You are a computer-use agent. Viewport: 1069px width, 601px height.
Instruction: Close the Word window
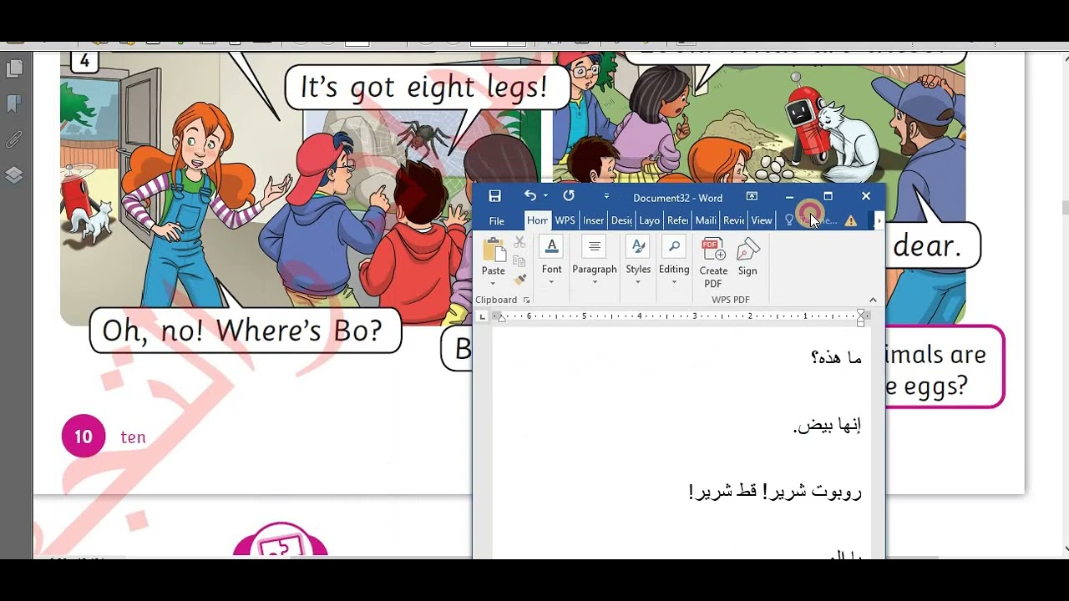point(866,196)
